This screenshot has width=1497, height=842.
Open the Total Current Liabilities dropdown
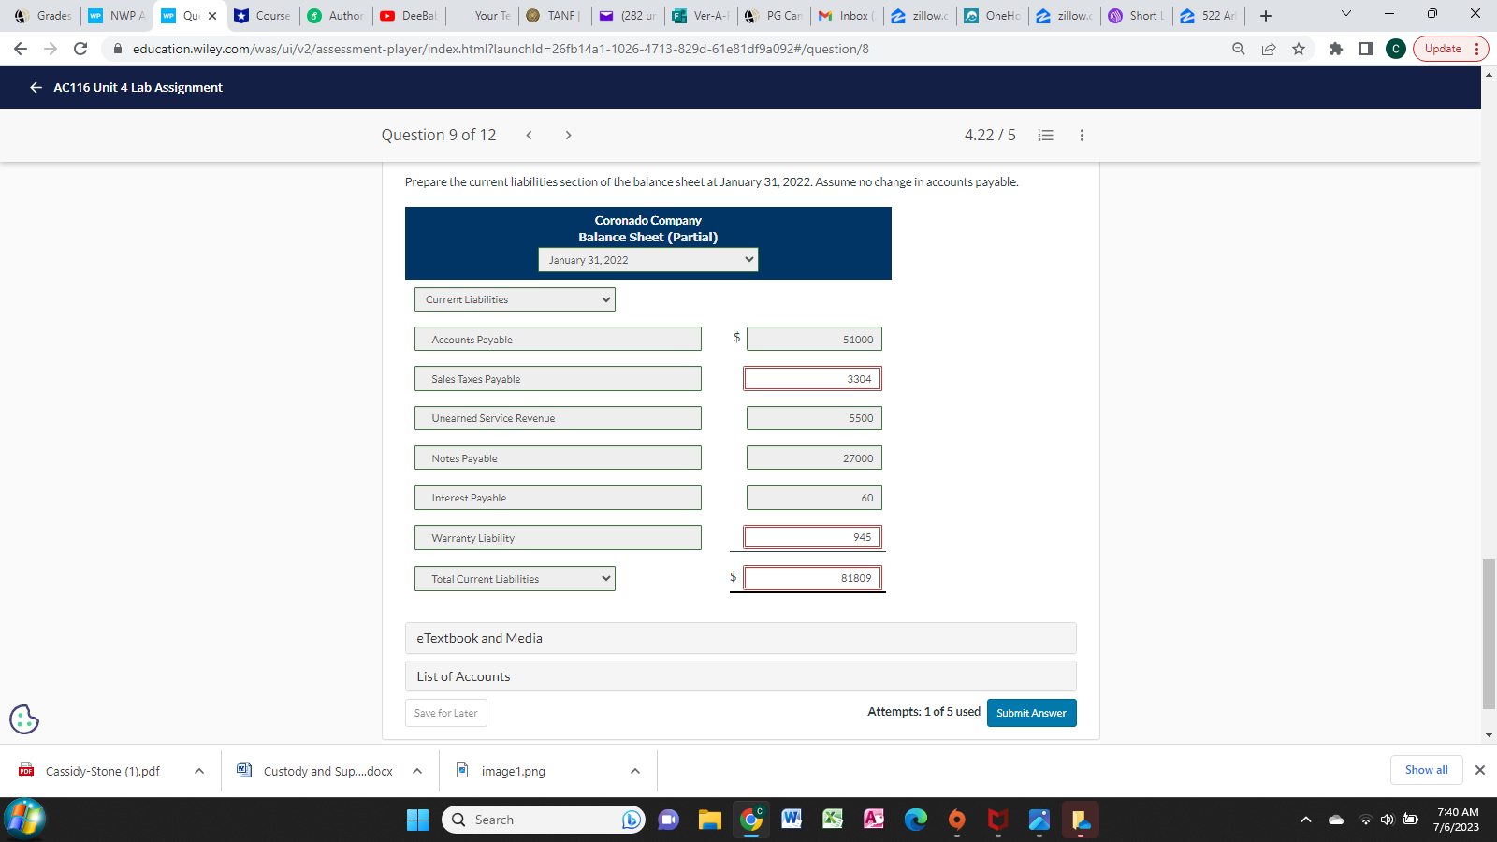click(514, 578)
